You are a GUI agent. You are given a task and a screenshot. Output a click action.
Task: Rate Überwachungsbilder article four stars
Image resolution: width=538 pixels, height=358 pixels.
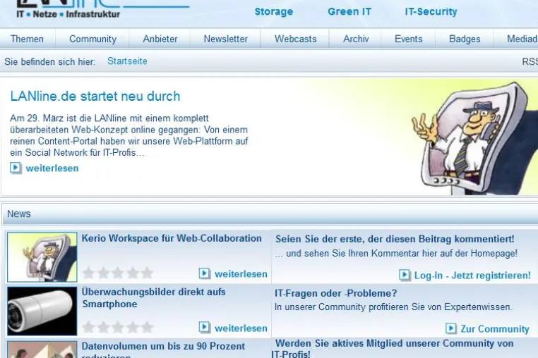tap(133, 327)
